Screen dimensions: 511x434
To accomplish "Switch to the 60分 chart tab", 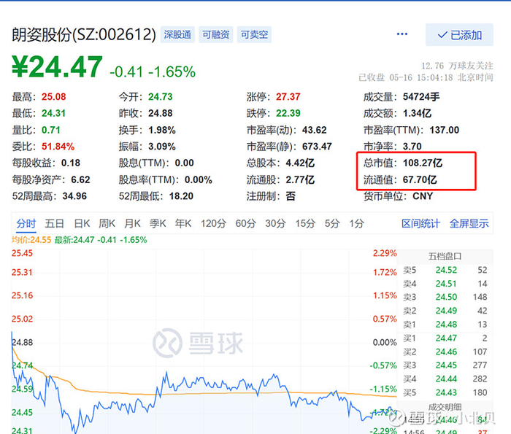I will tap(246, 224).
